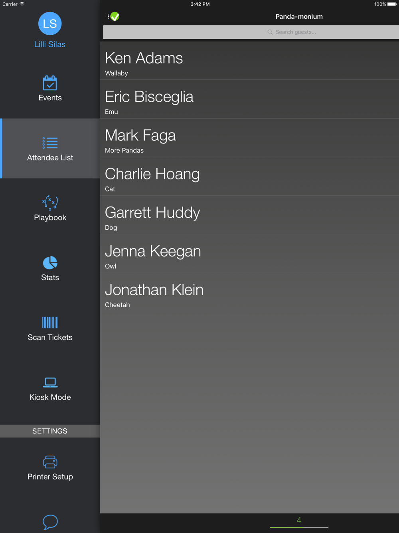Open the Scan Tickets barcode icon
The width and height of the screenshot is (399, 533).
point(50,322)
